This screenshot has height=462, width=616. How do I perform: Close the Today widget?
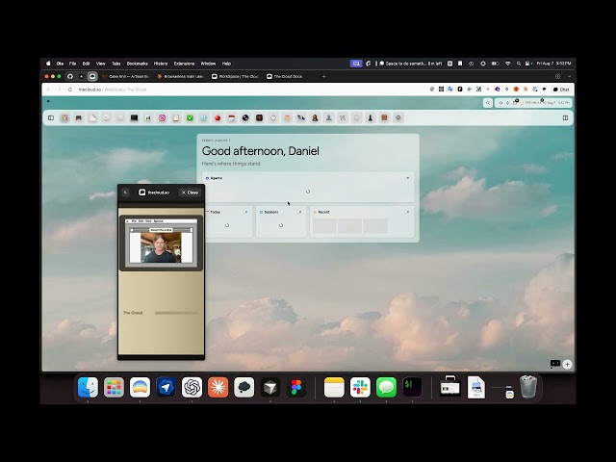coord(246,212)
